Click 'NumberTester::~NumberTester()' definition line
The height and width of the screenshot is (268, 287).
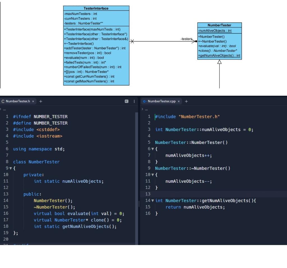[x=193, y=168]
